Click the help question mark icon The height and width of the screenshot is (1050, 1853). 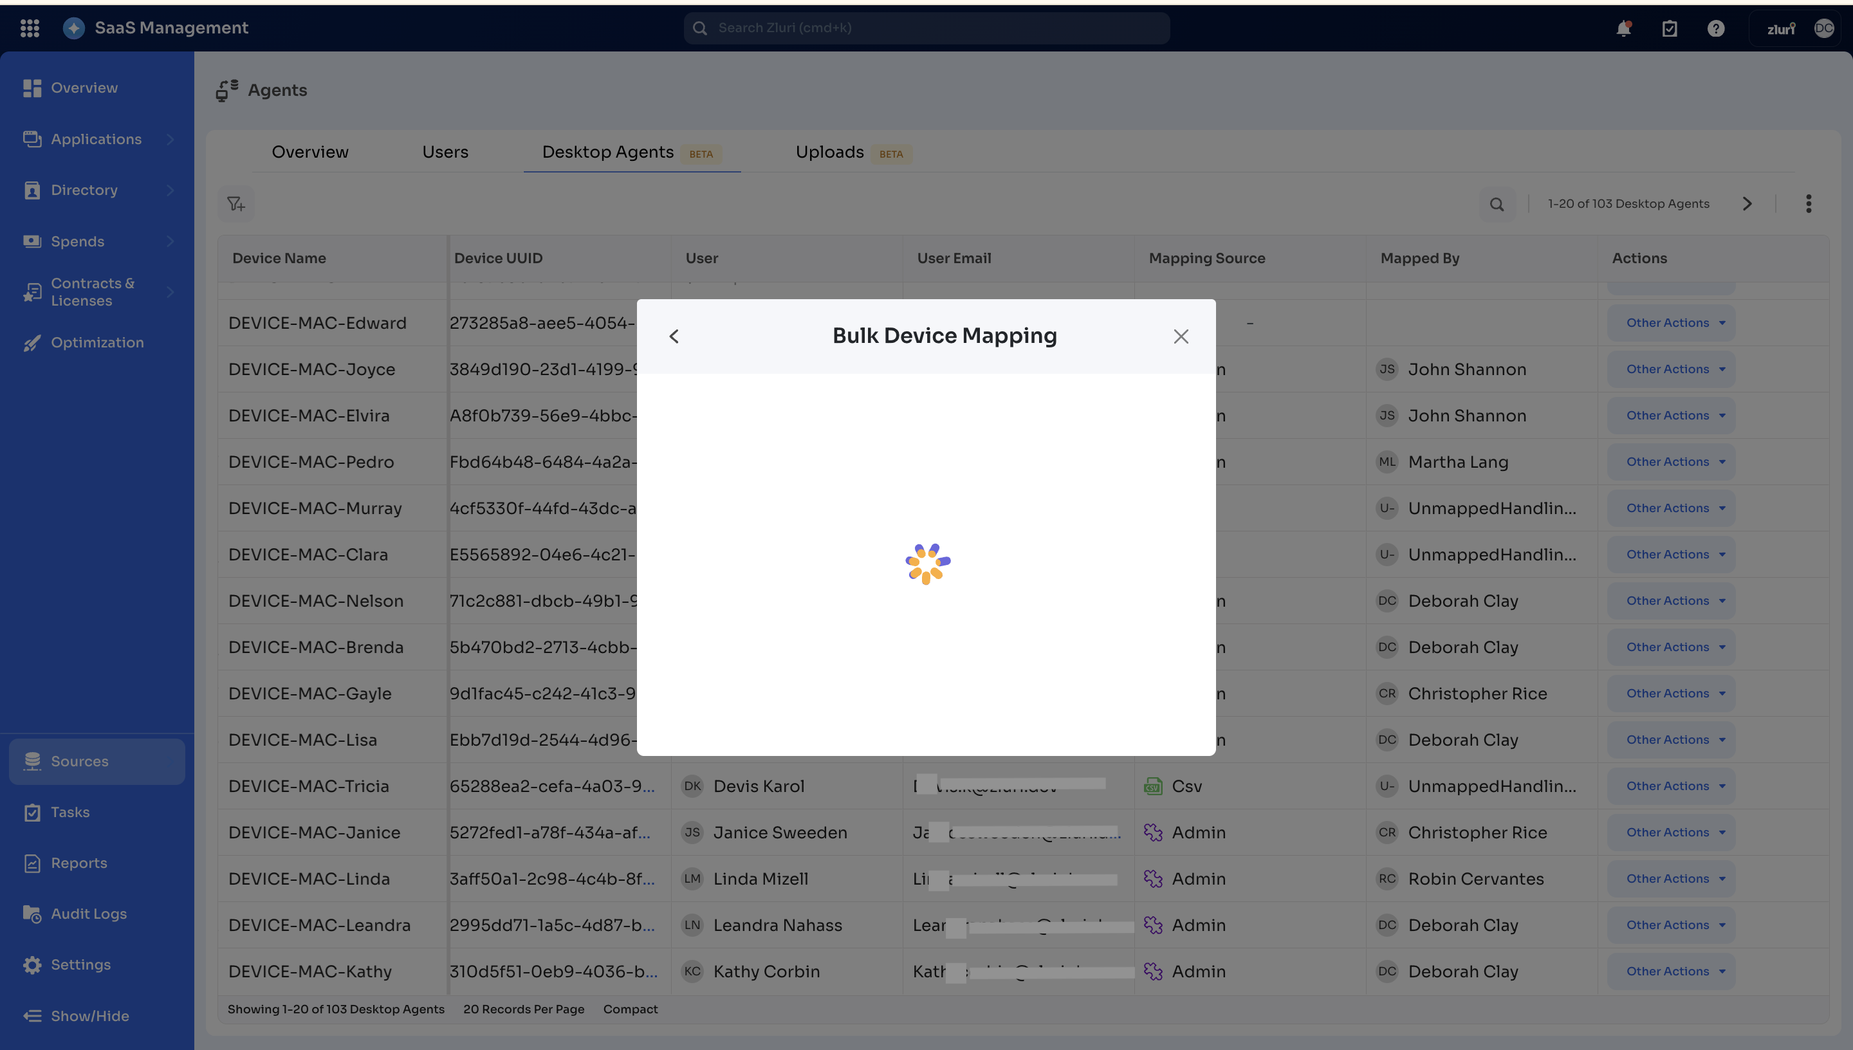pyautogui.click(x=1715, y=28)
